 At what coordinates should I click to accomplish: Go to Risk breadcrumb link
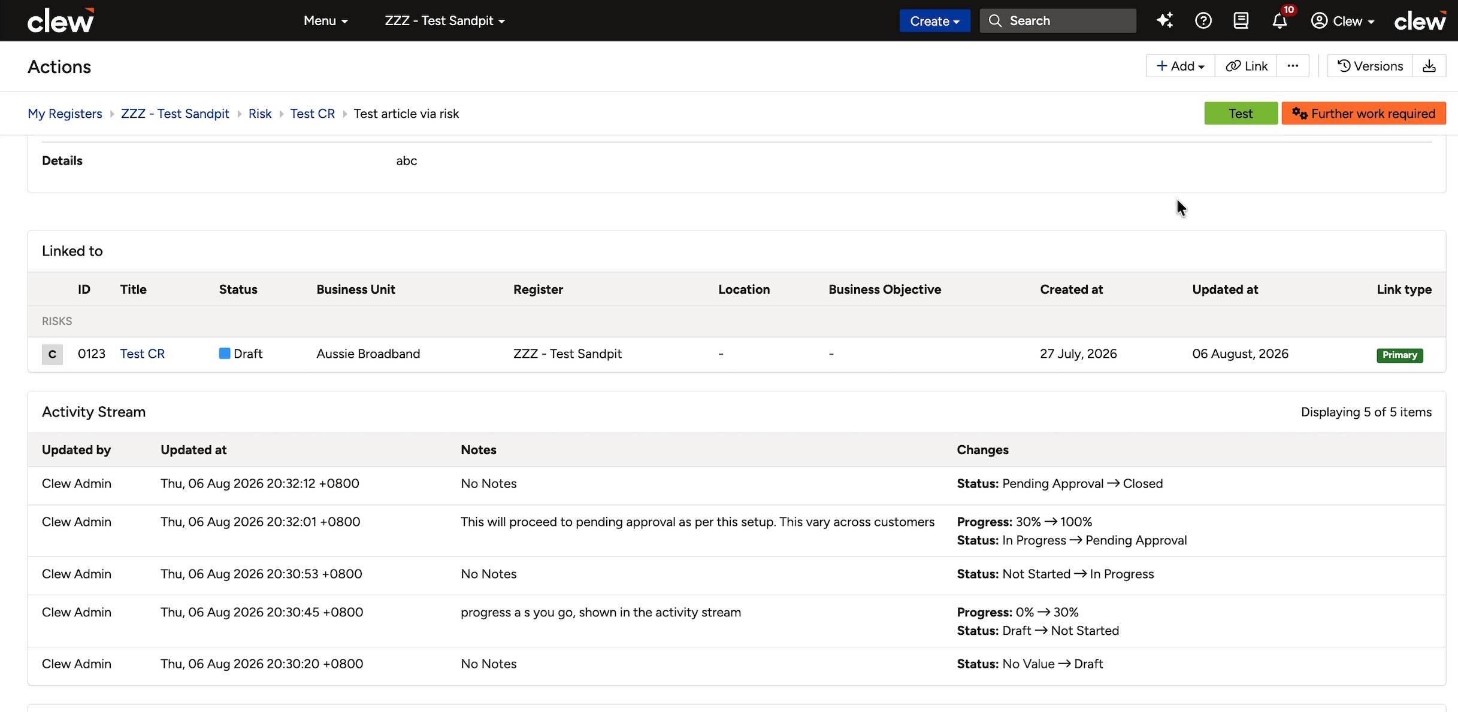point(260,114)
